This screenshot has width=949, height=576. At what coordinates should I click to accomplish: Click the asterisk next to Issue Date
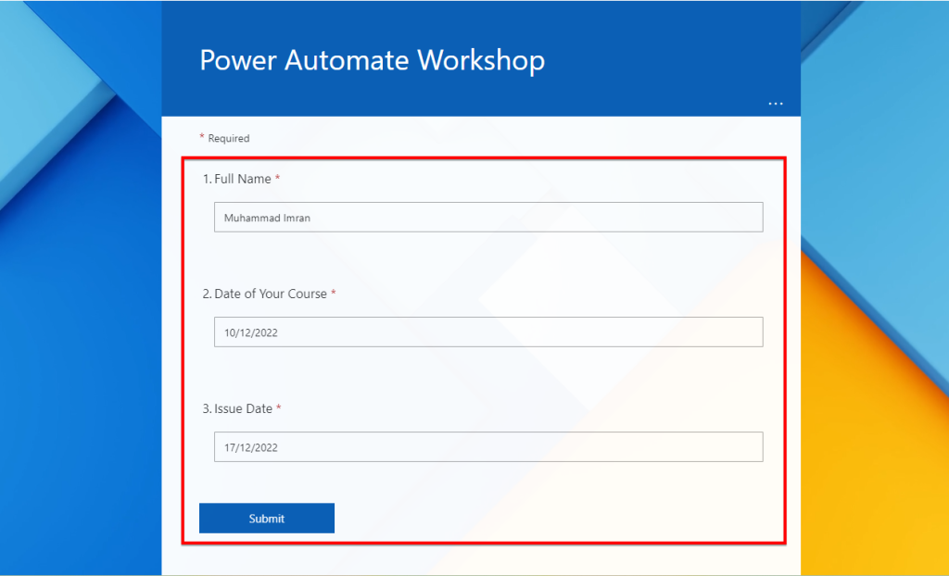pyautogui.click(x=280, y=406)
